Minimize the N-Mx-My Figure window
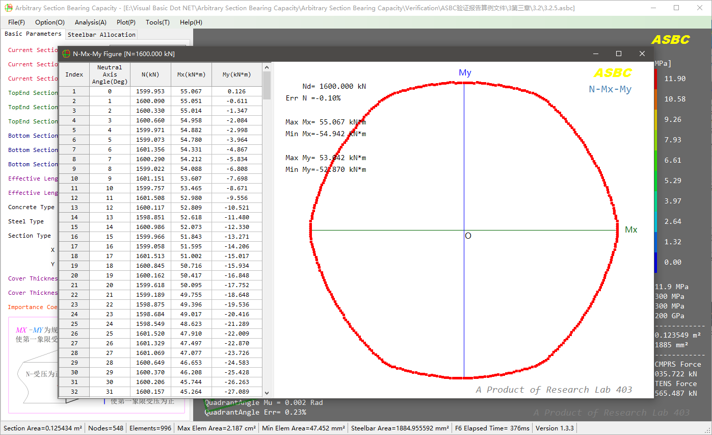 click(x=595, y=54)
